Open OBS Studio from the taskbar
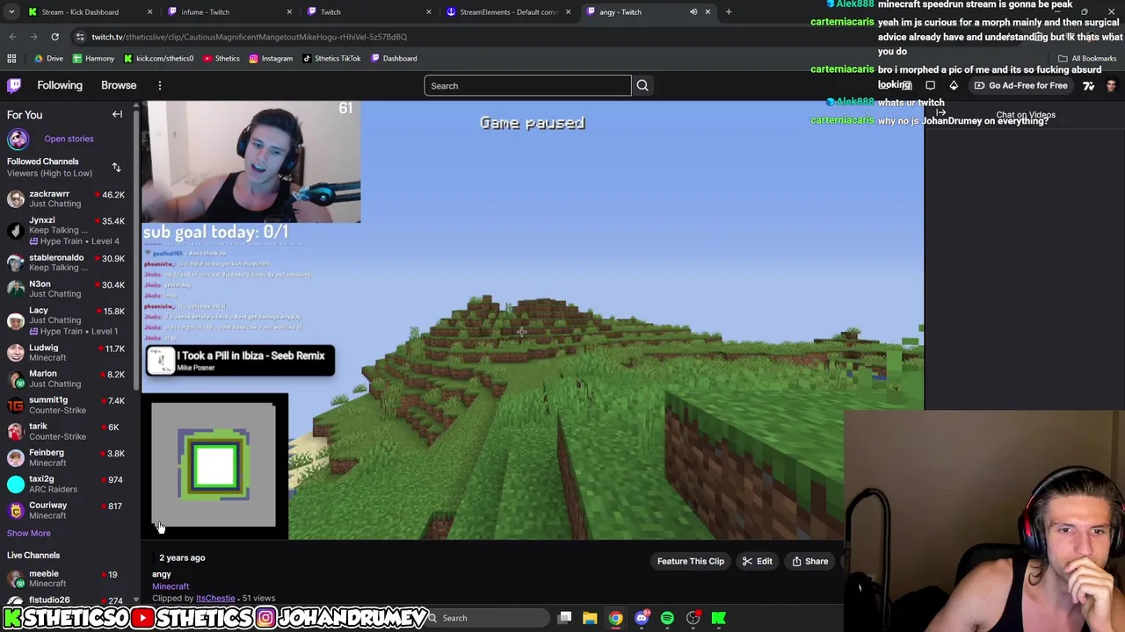Image resolution: width=1125 pixels, height=632 pixels. tap(693, 618)
